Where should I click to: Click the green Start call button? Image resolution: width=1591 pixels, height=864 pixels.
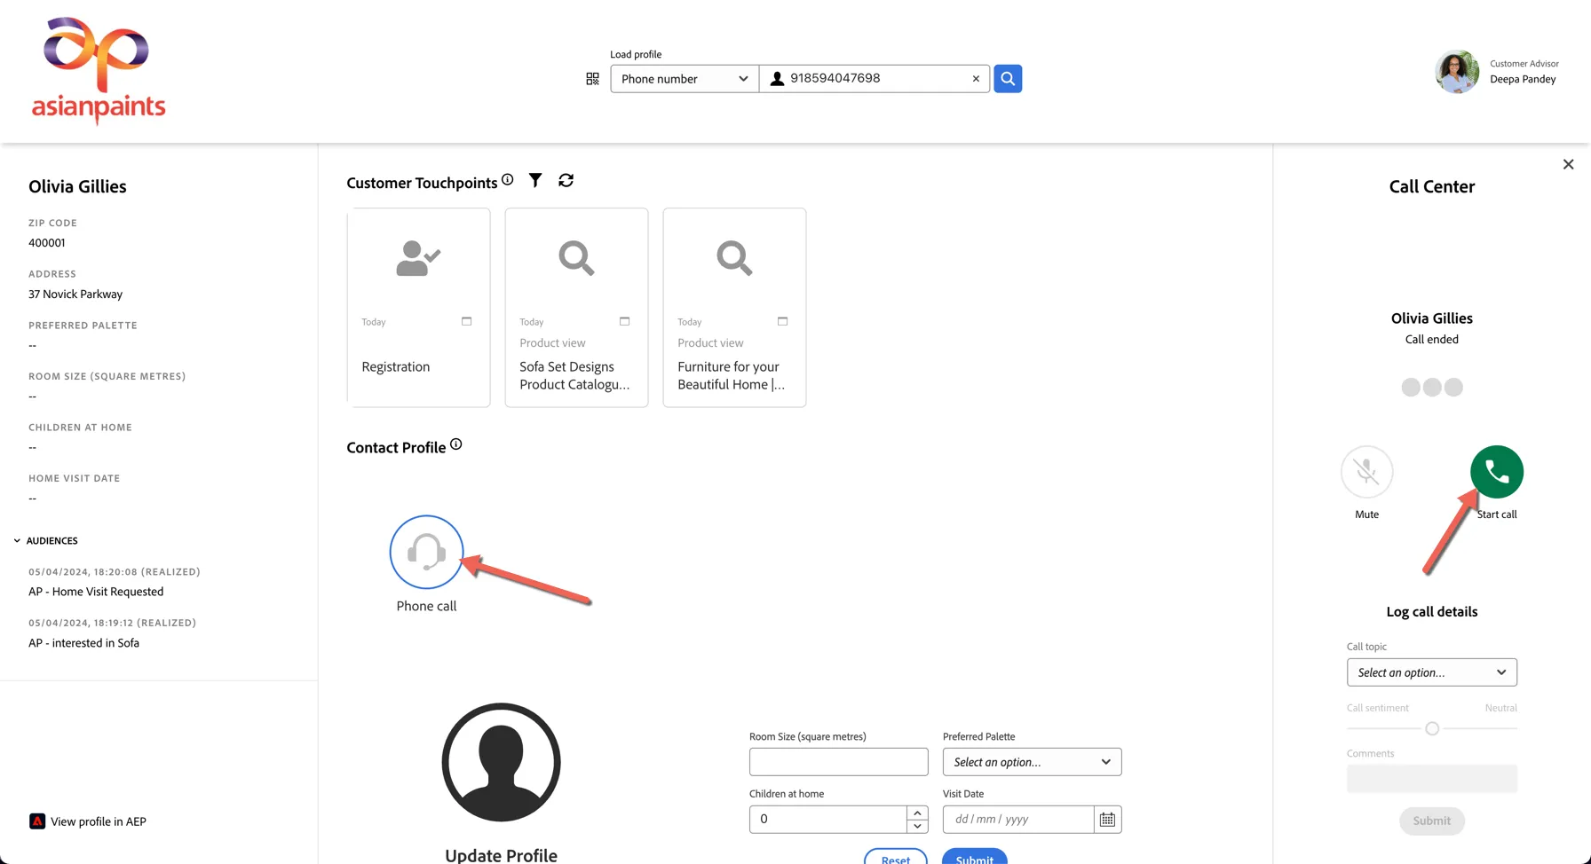point(1496,472)
